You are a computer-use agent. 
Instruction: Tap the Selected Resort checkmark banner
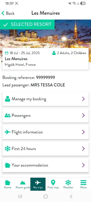pos(27,24)
